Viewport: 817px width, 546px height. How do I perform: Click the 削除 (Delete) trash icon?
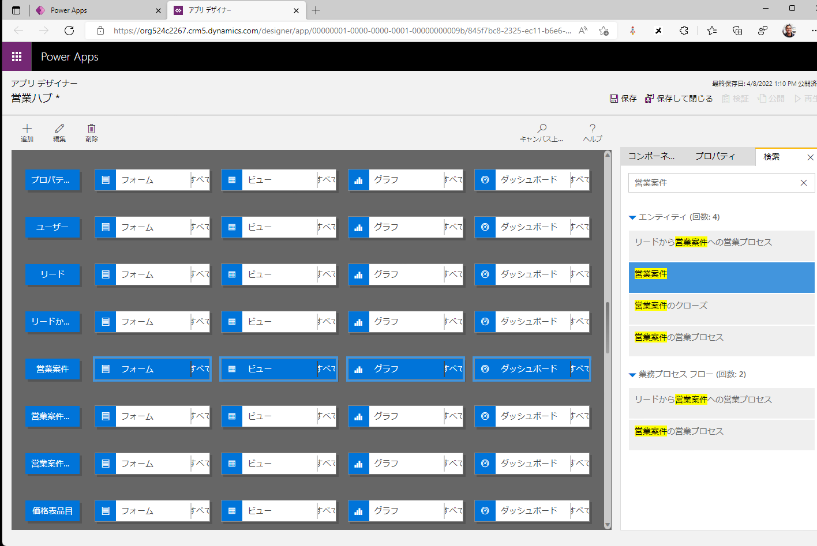91,133
